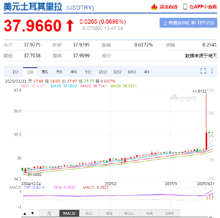Select the MACD indicator tab

(x=69, y=214)
